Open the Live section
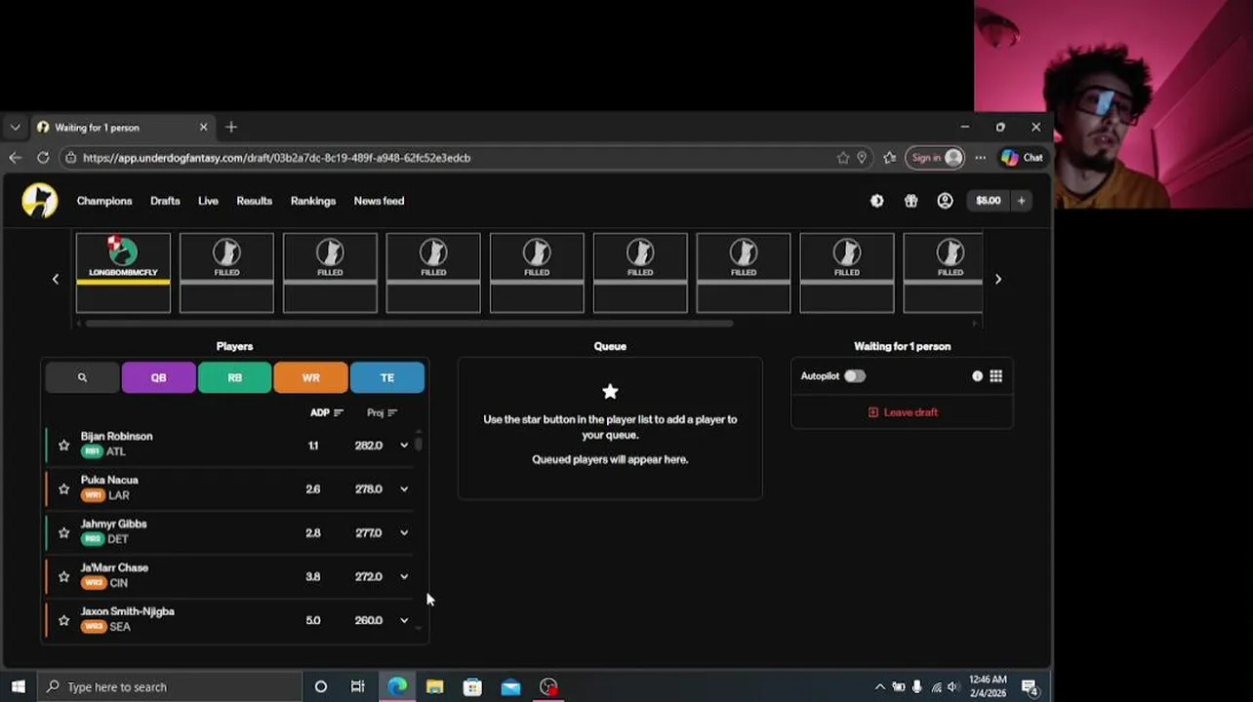1253x702 pixels. coord(208,201)
